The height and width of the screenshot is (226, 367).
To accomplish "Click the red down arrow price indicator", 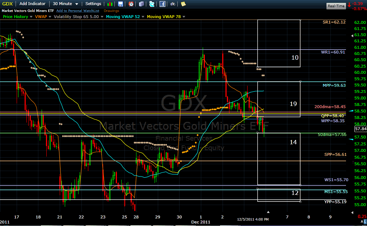I will (x=349, y=4).
